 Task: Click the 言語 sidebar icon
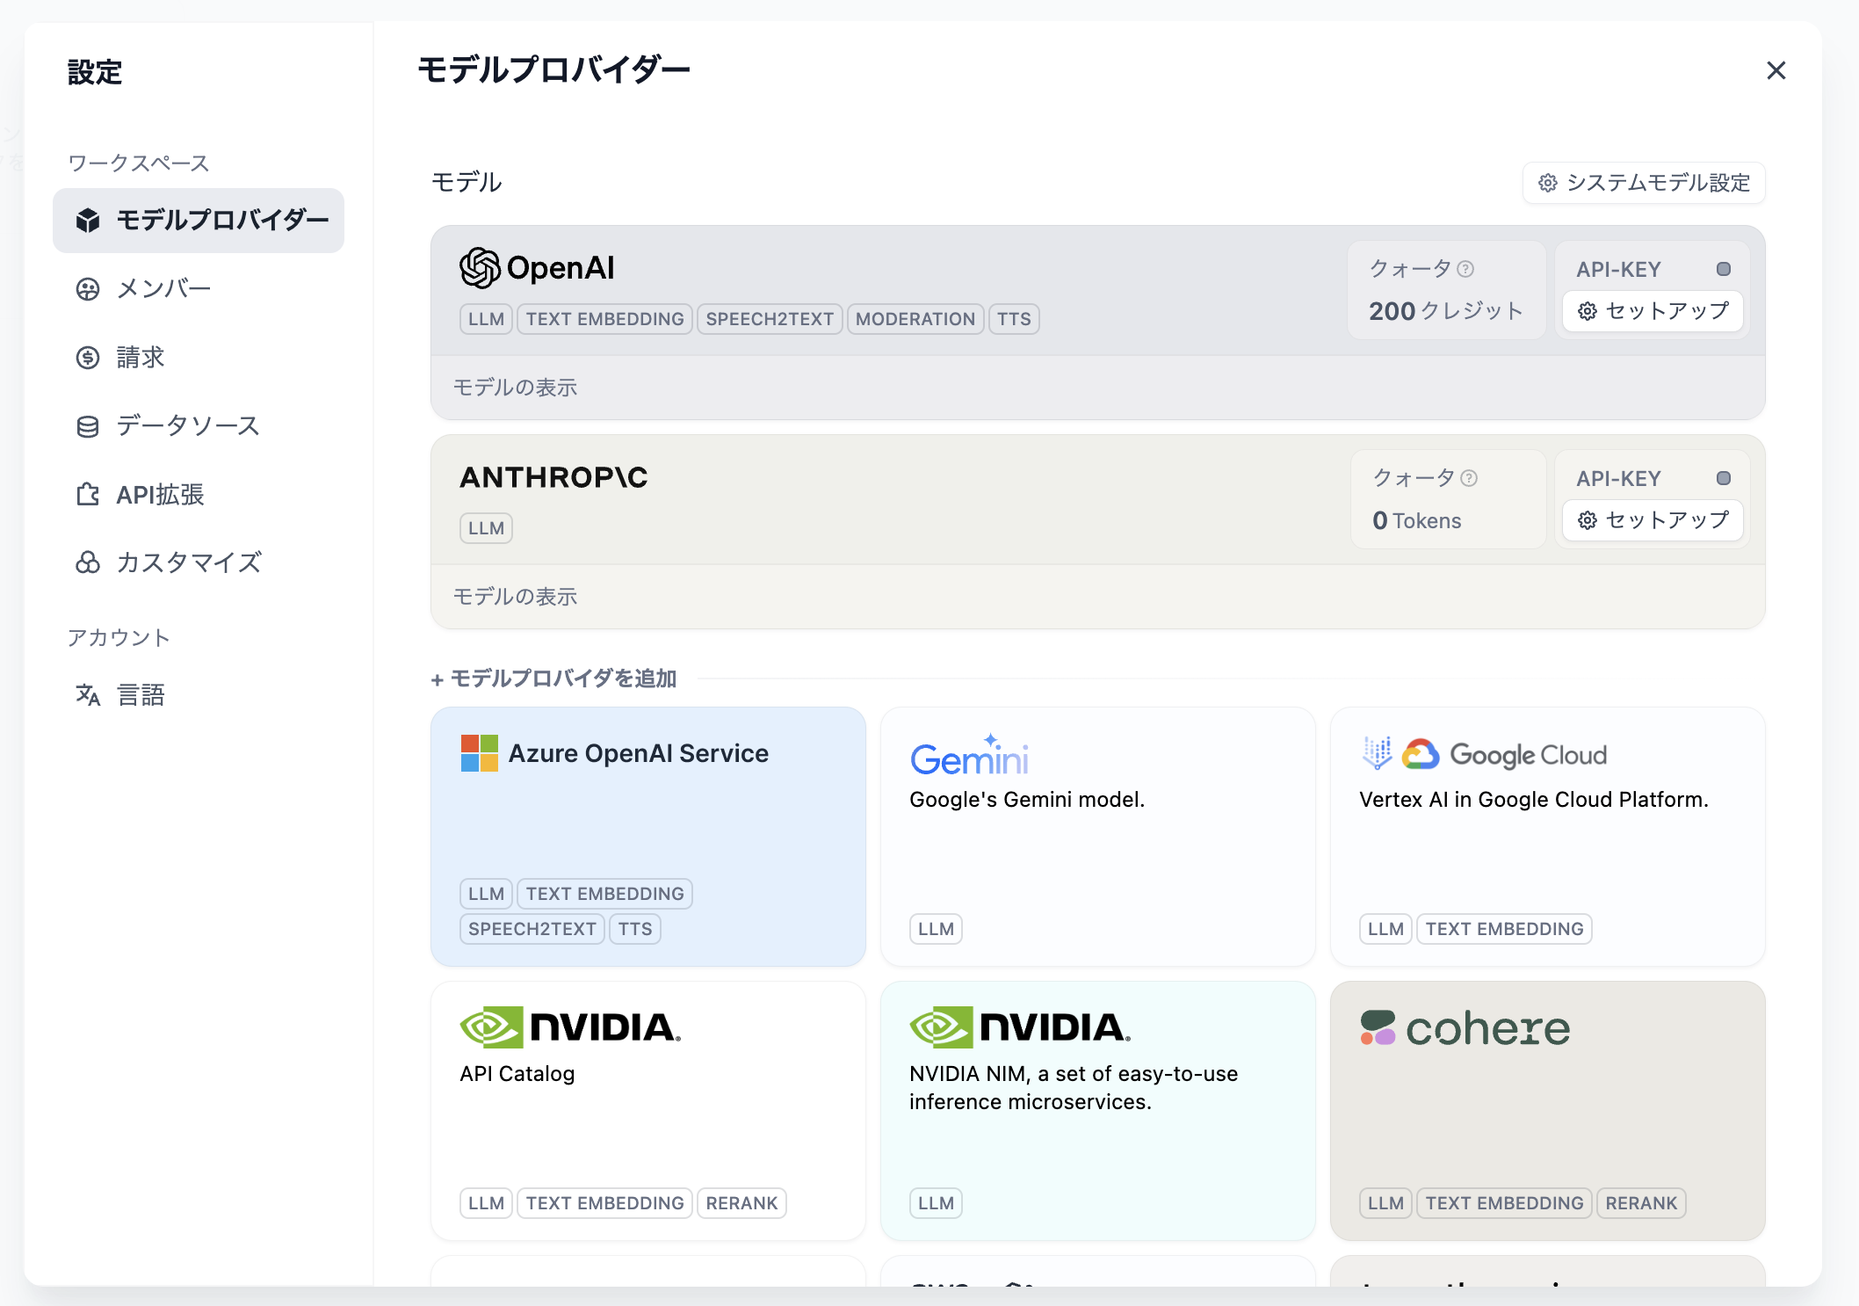[89, 694]
